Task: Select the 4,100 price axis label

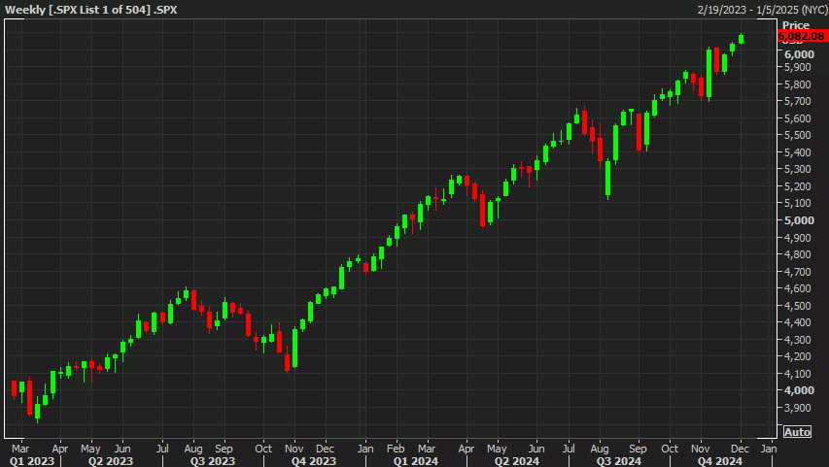Action: point(798,374)
